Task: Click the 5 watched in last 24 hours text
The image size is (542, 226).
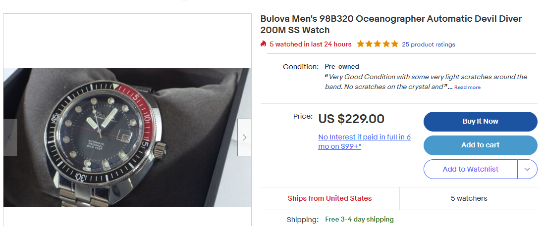Action: (311, 44)
